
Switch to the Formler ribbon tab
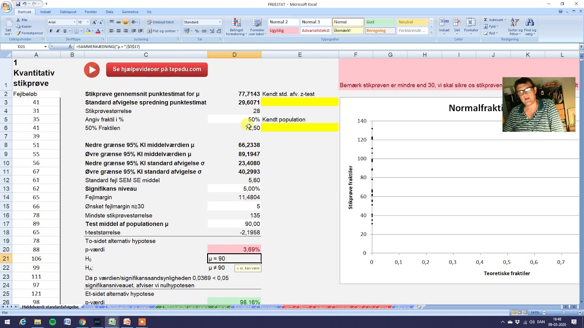click(x=91, y=12)
